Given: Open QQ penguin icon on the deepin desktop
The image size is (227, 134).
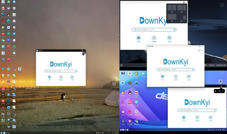Looking at the screenshot, I should pos(130,93).
